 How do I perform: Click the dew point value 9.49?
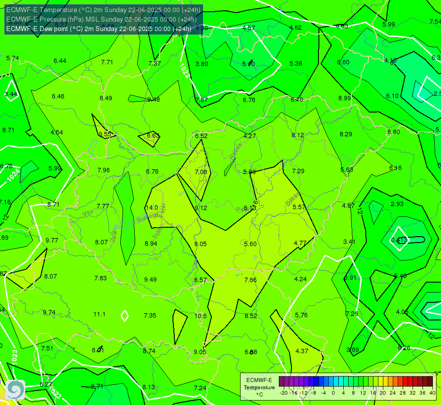[150, 279]
